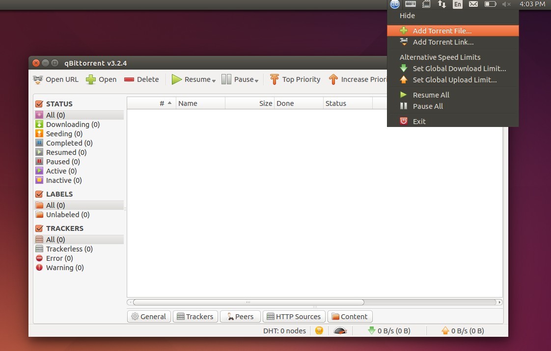
Task: Filter by Completed (0) status
Action: click(x=79, y=143)
